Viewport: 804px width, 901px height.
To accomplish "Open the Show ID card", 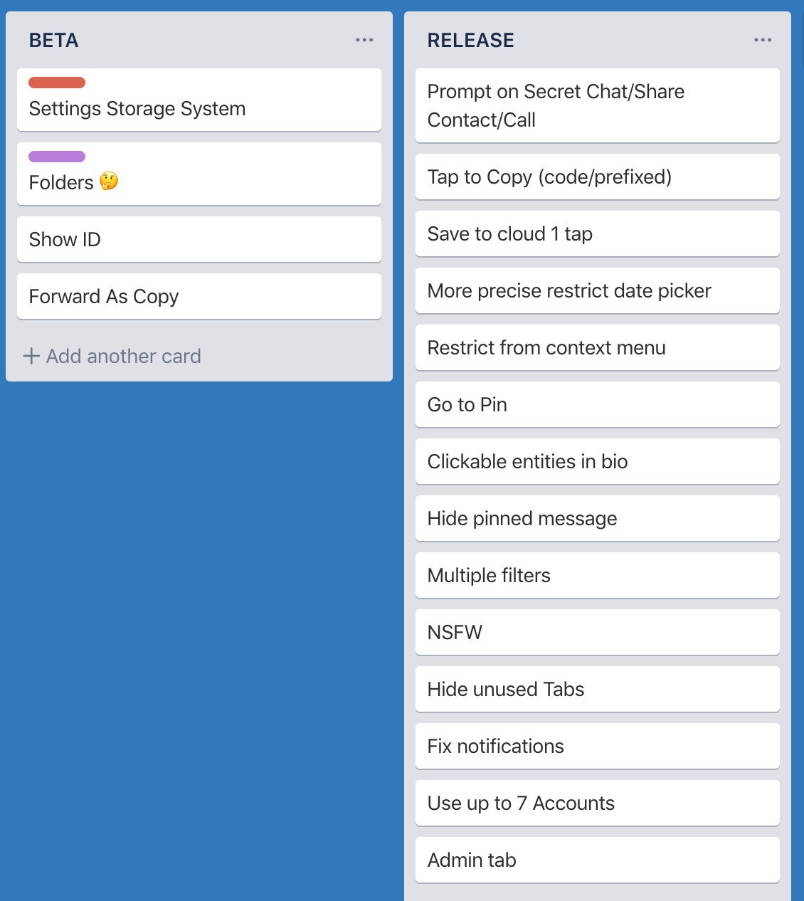I will pyautogui.click(x=199, y=239).
